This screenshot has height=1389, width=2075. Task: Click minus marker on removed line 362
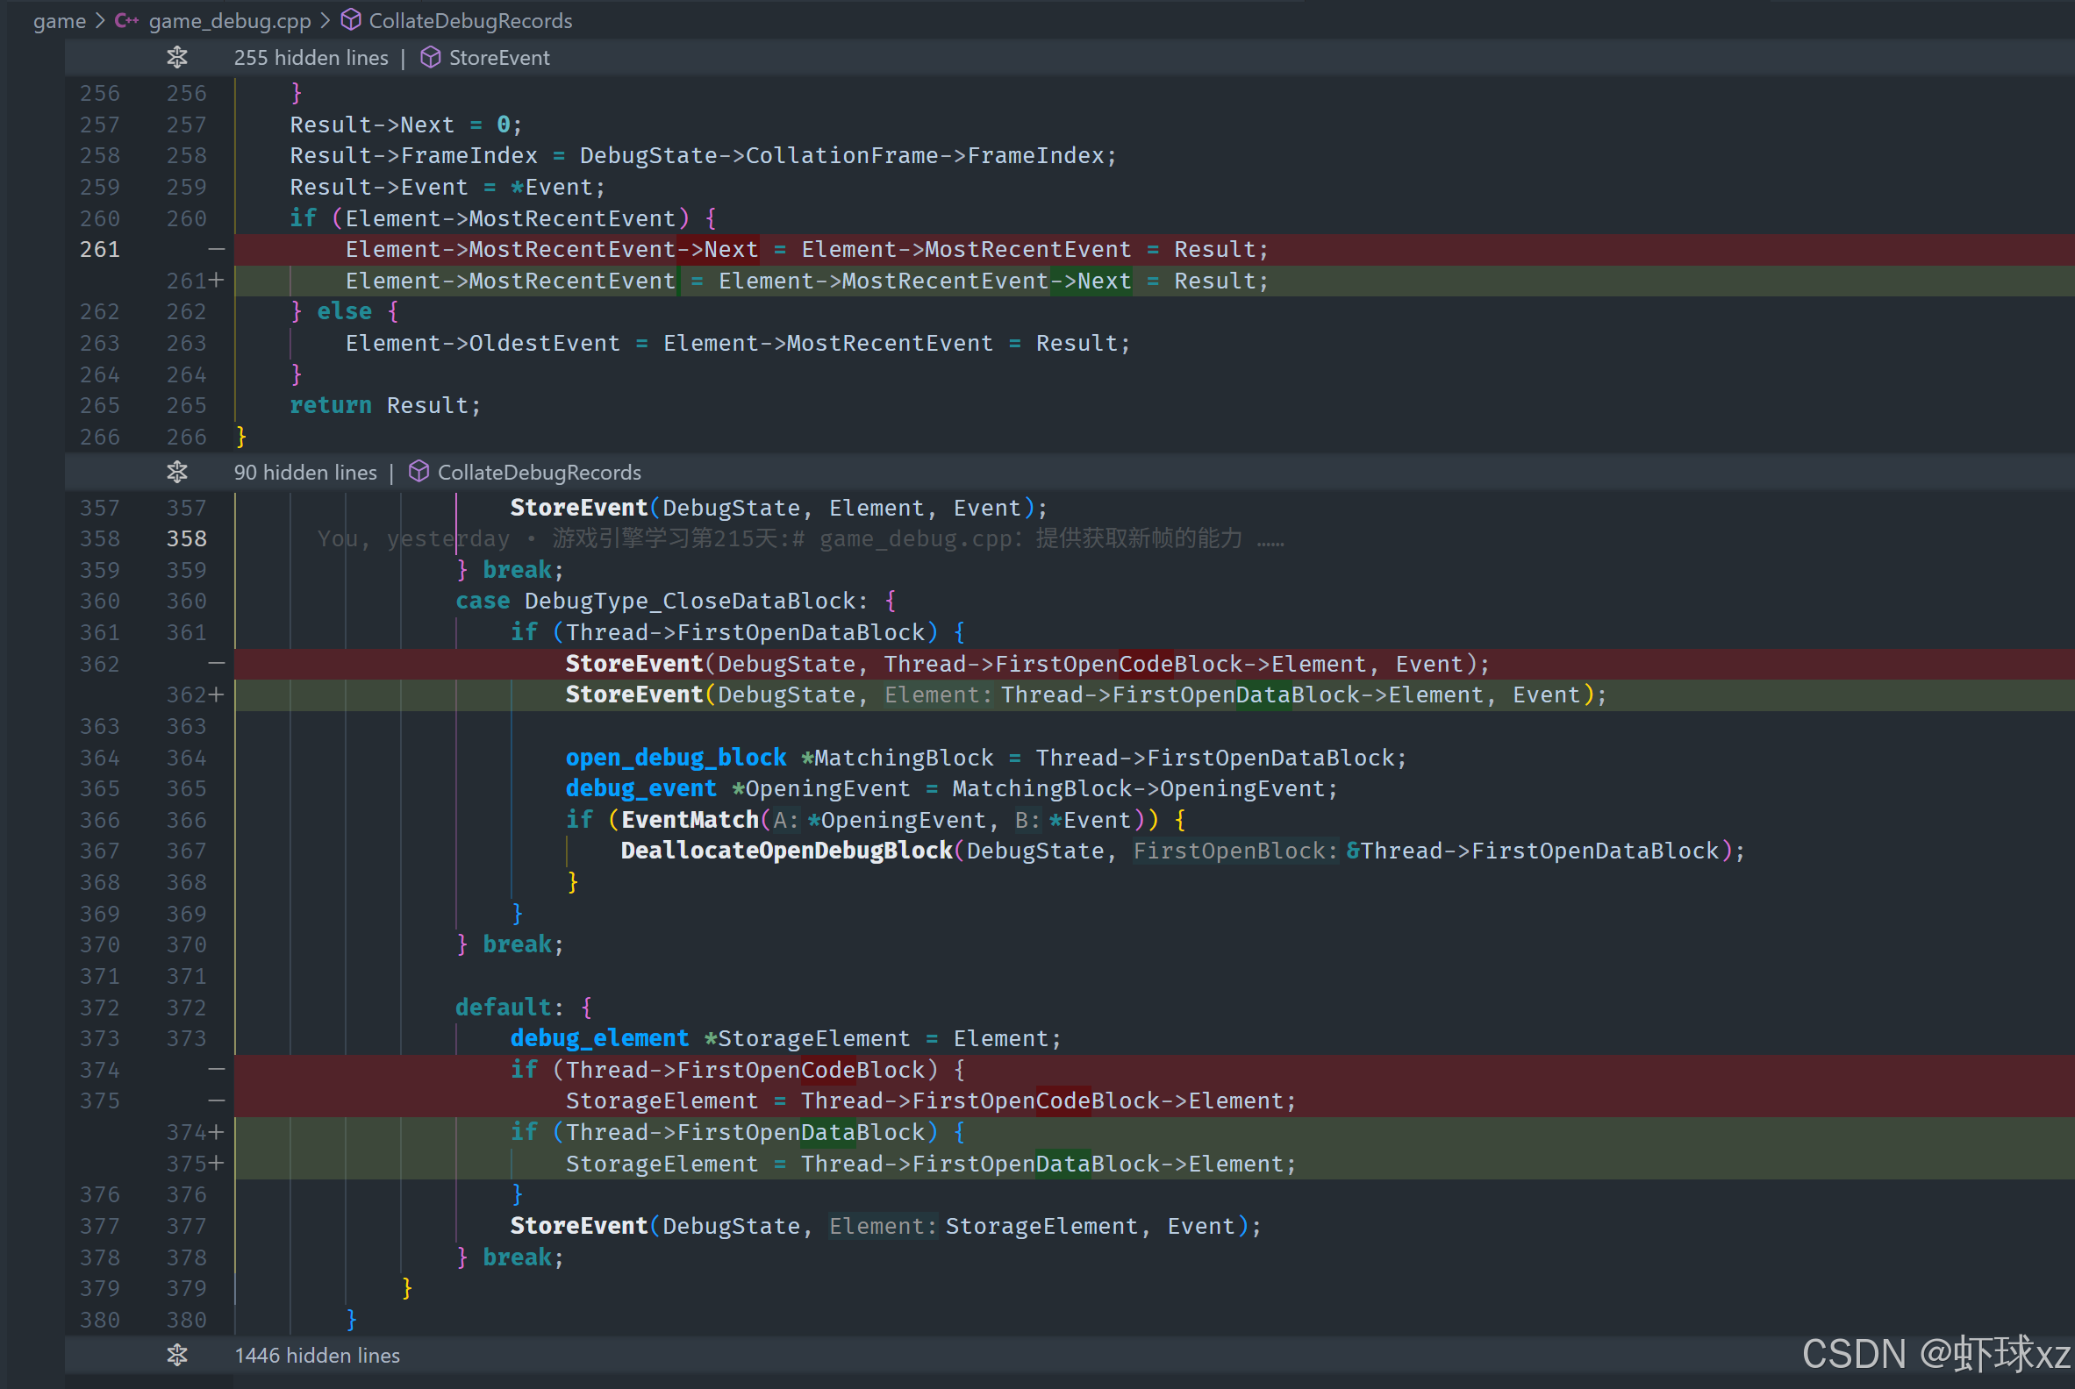pyautogui.click(x=217, y=664)
